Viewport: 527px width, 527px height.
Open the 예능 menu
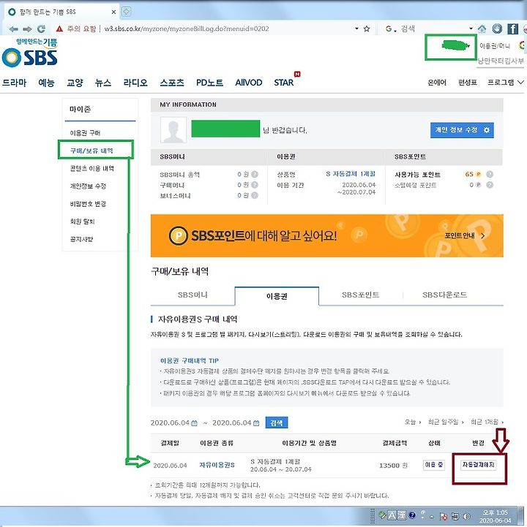coord(46,83)
